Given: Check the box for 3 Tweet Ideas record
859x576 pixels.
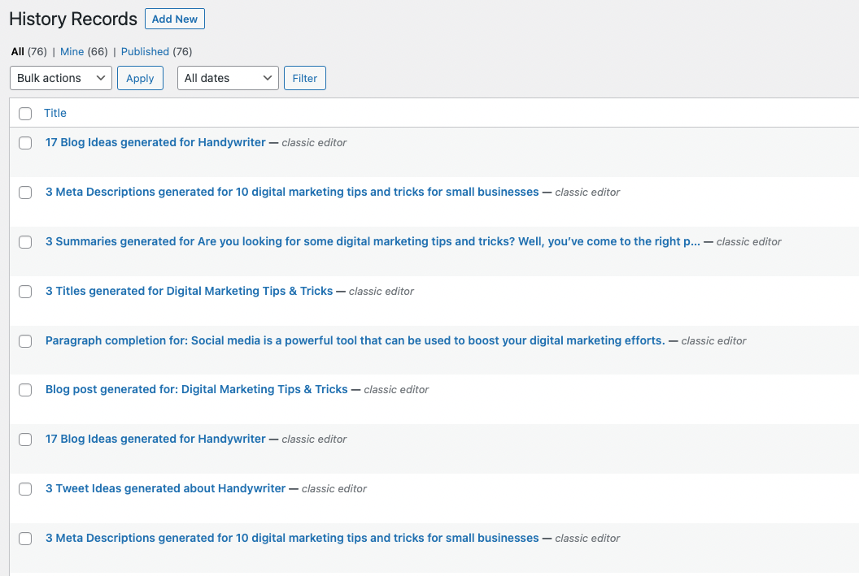Looking at the screenshot, I should tap(24, 489).
